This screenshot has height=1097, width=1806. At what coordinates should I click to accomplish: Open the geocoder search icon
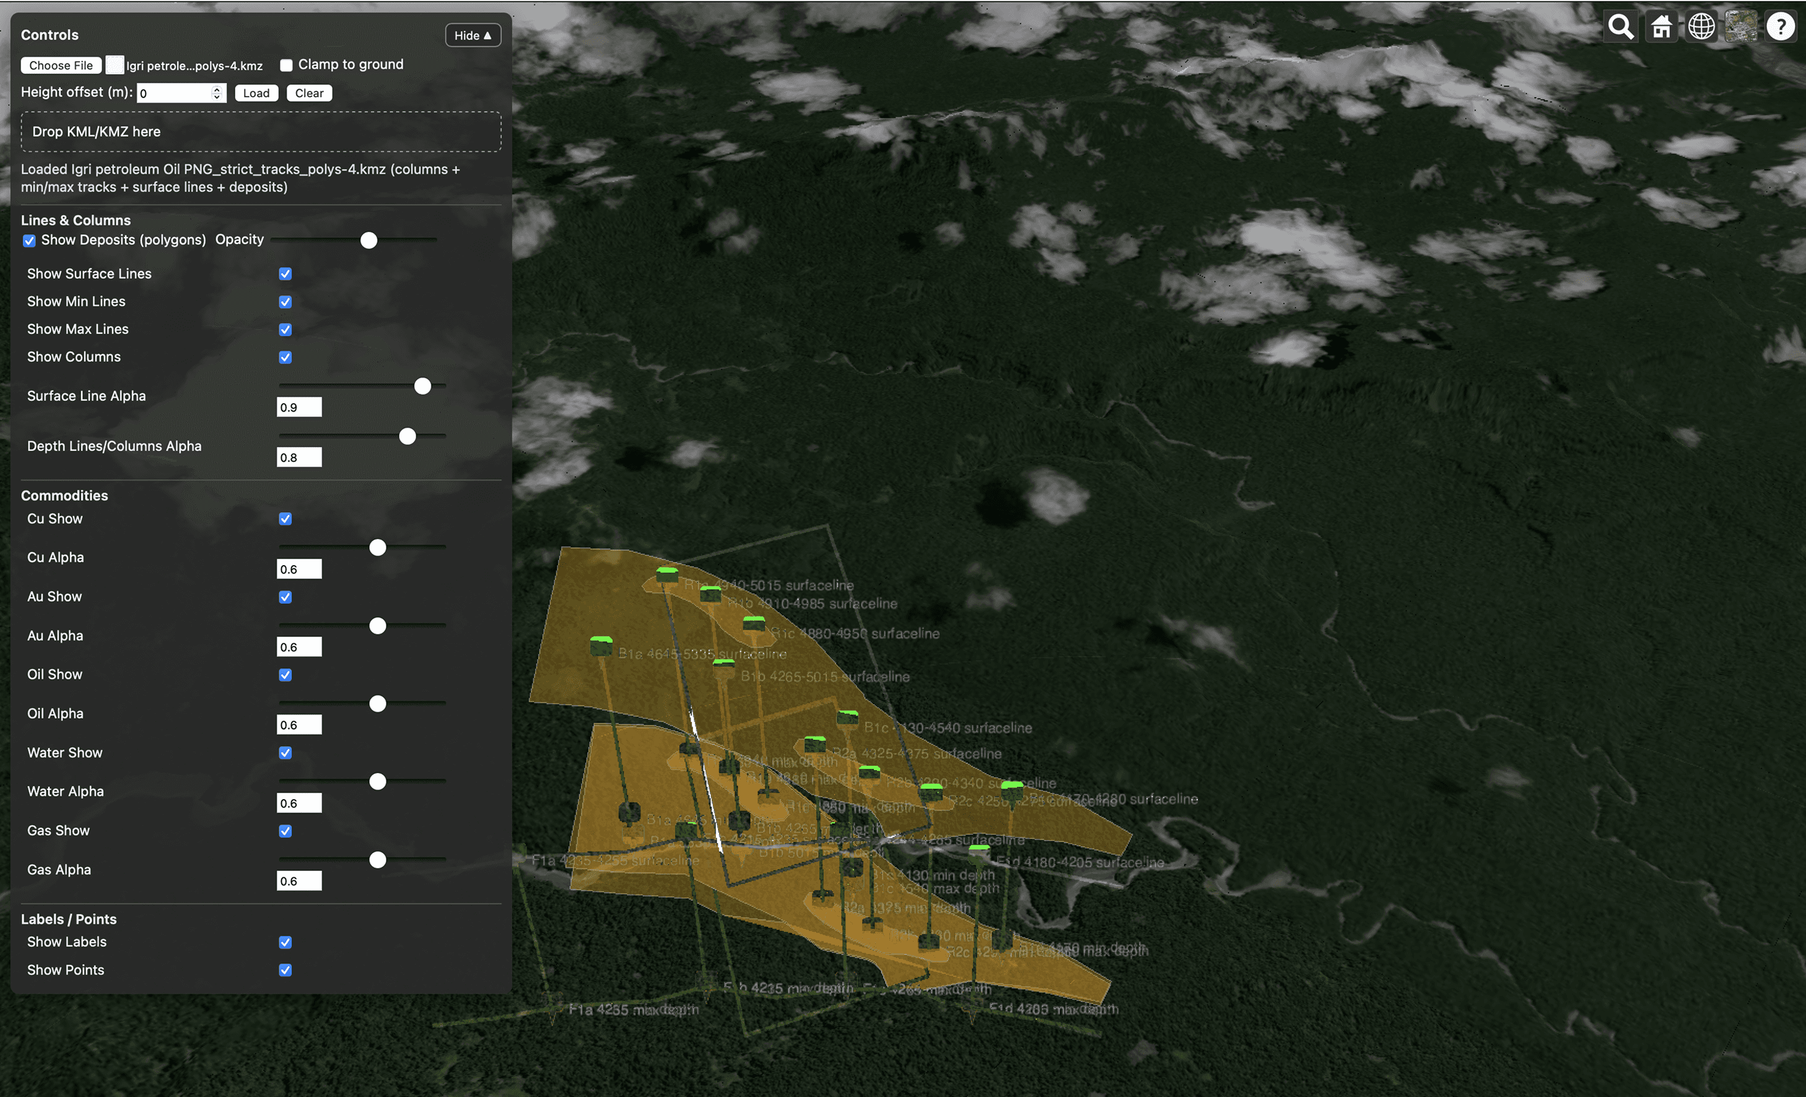1621,27
